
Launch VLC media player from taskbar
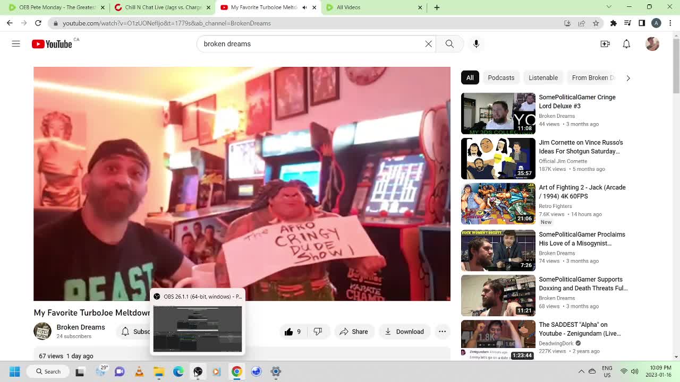tap(139, 371)
